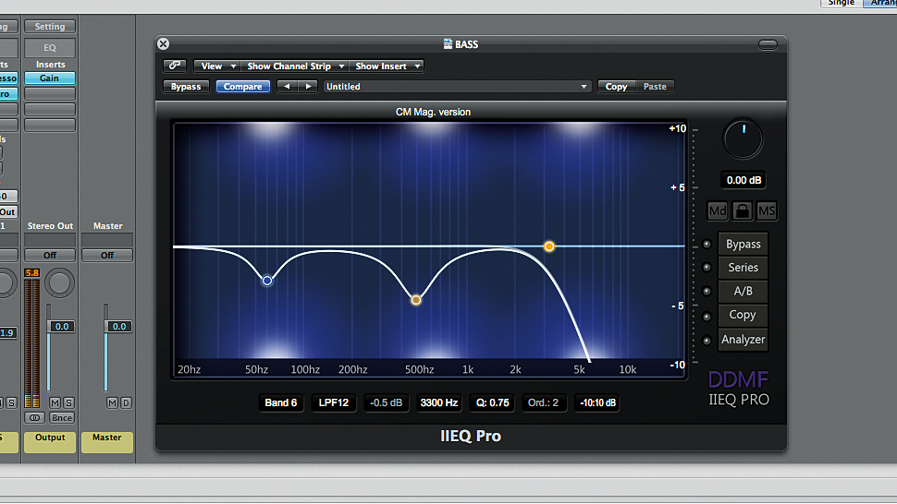
Task: Select the blue EQ node near 50hz
Action: [x=267, y=281]
